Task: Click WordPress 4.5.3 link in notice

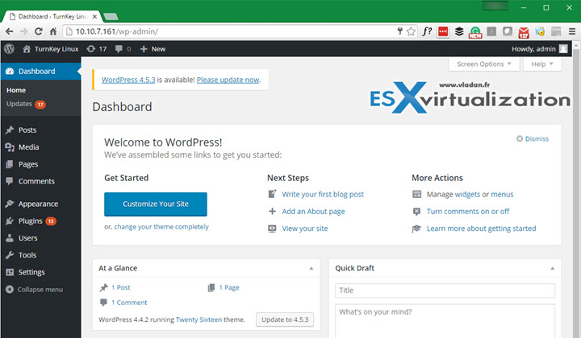Action: tap(128, 80)
